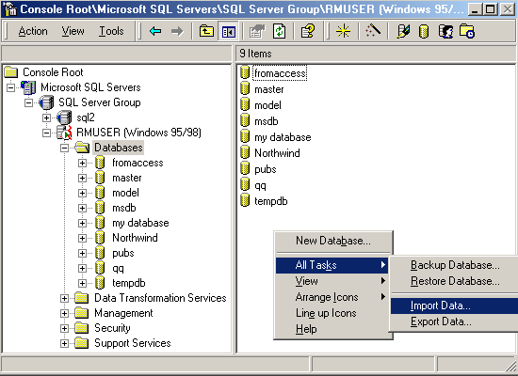Collapse the Databases tree node
The width and height of the screenshot is (518, 376).
[x=64, y=149]
